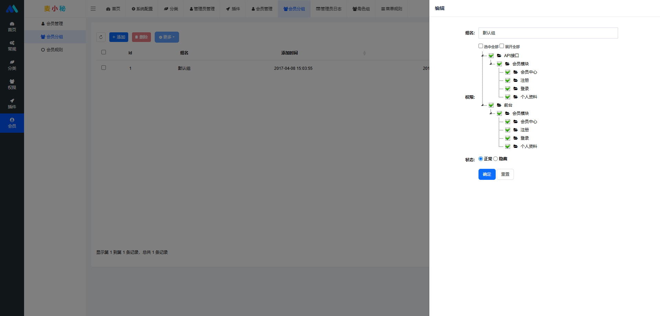Uncheck the API接口 permission checkbox
This screenshot has width=660, height=316.
[491, 56]
